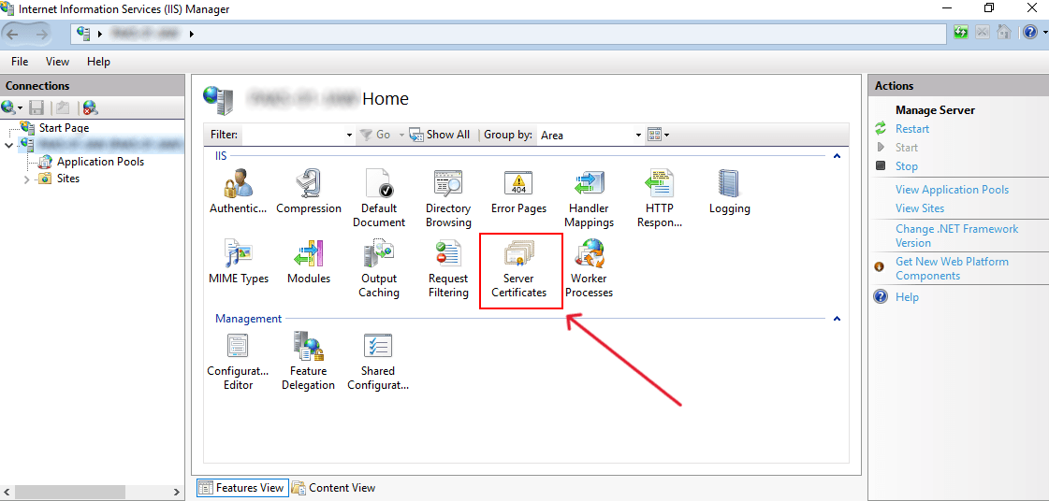Open Shared Configuration feature
This screenshot has height=501, width=1049.
[379, 361]
